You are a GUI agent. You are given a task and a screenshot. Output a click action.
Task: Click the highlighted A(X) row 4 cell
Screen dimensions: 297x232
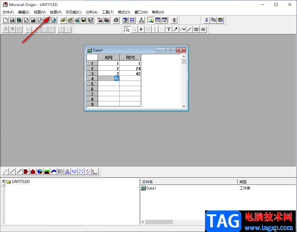(x=108, y=79)
